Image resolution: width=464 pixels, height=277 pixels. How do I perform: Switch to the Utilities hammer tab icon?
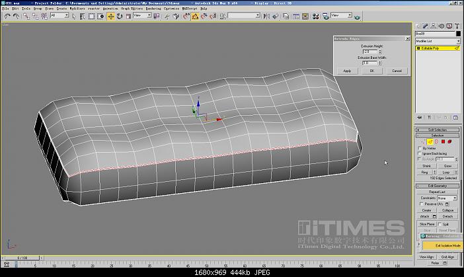coord(457,26)
